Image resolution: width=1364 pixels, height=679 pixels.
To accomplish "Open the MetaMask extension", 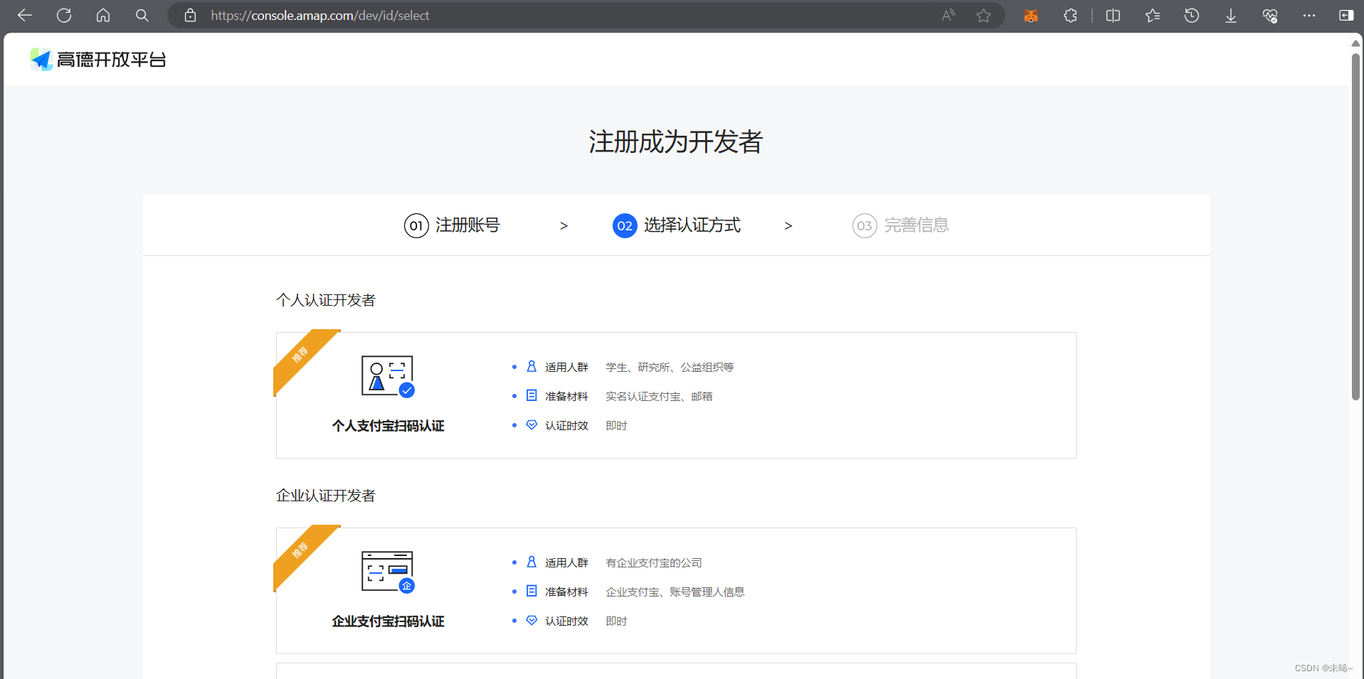I will click(1031, 15).
